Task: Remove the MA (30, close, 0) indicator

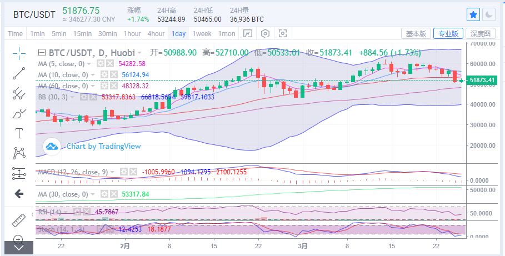Action: coord(113,194)
